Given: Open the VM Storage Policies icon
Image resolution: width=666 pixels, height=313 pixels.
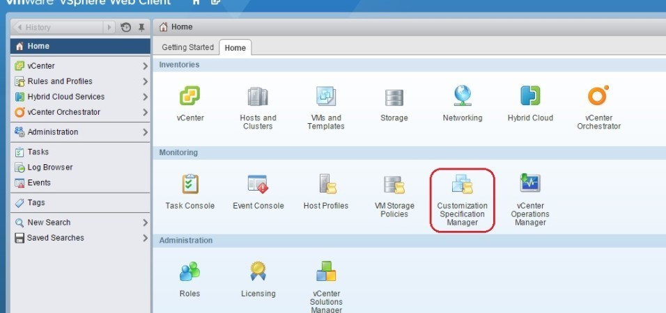Looking at the screenshot, I should [394, 184].
